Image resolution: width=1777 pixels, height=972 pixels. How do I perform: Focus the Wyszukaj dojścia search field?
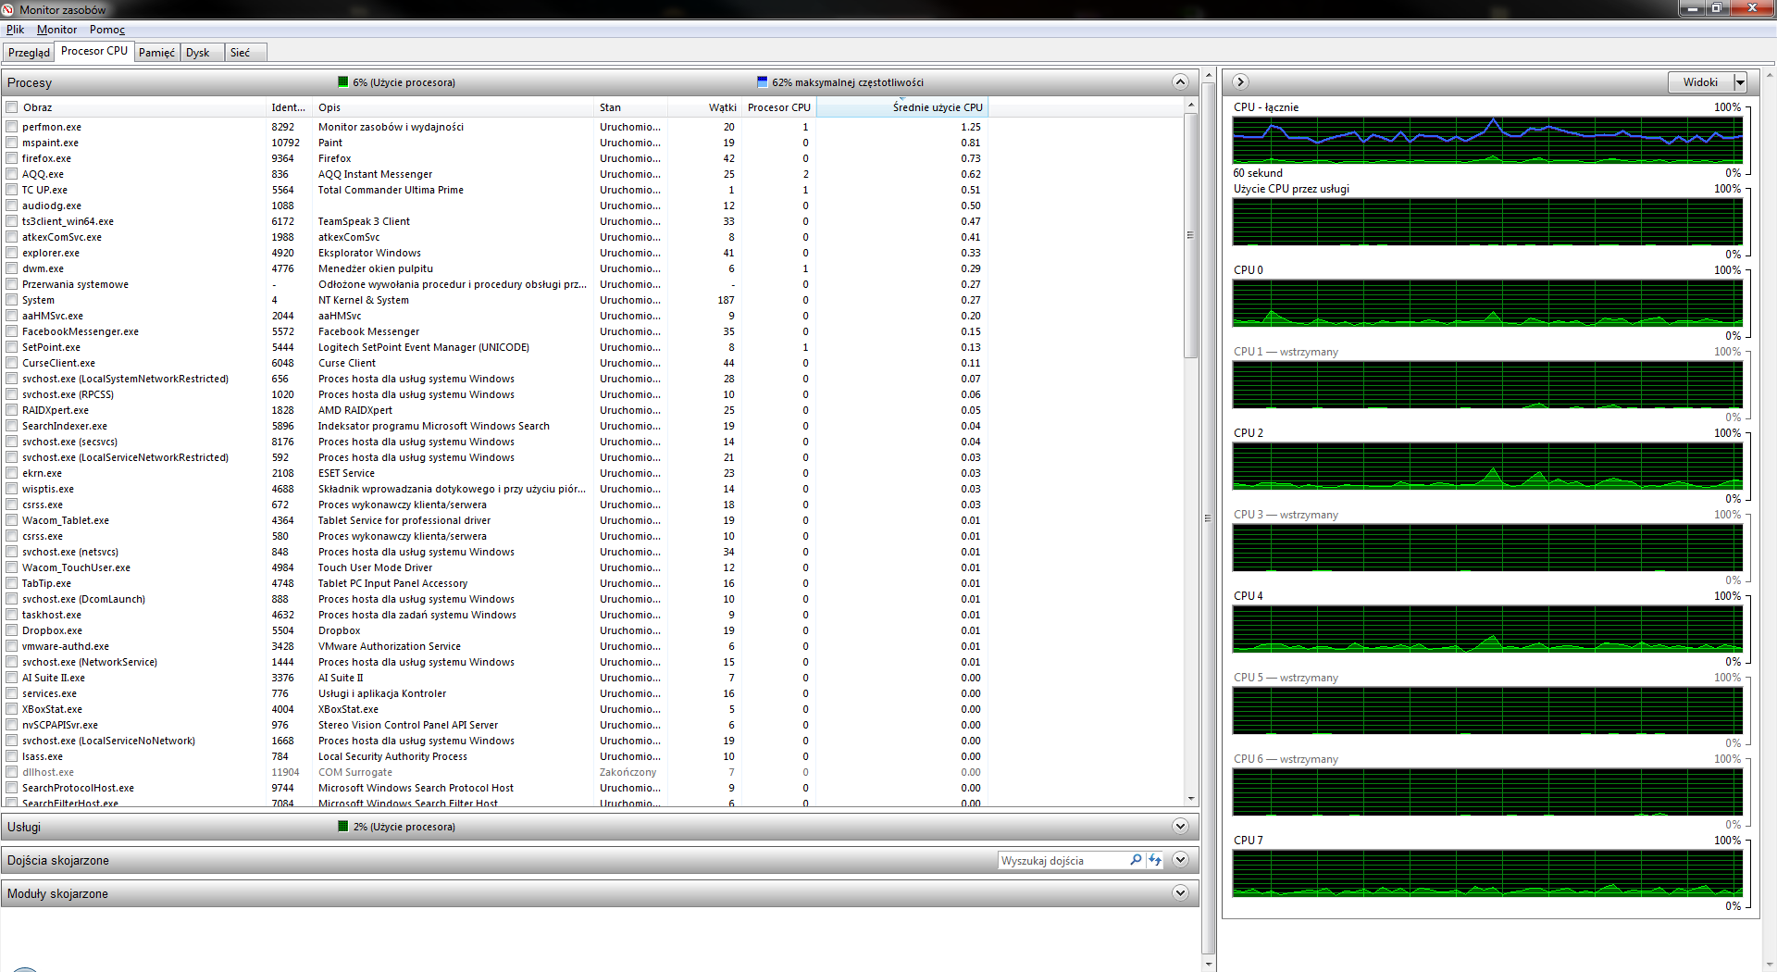click(1062, 860)
